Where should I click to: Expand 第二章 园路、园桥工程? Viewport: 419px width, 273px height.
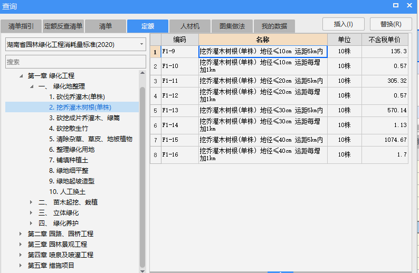(x=21, y=234)
